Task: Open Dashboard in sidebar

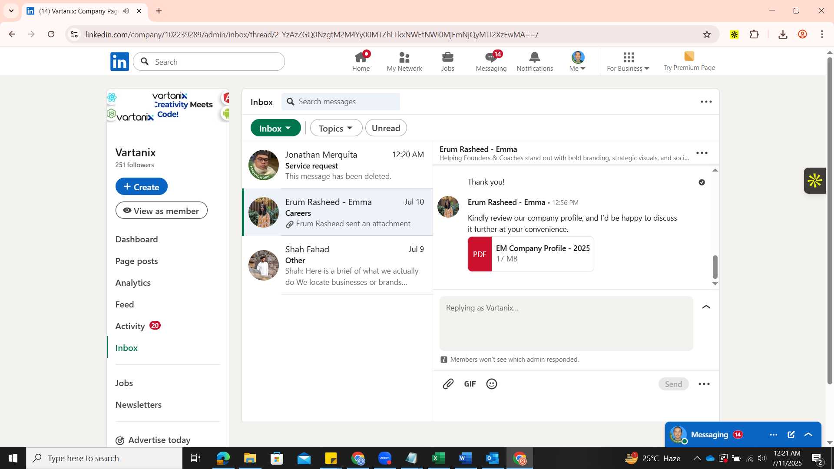Action: click(137, 239)
